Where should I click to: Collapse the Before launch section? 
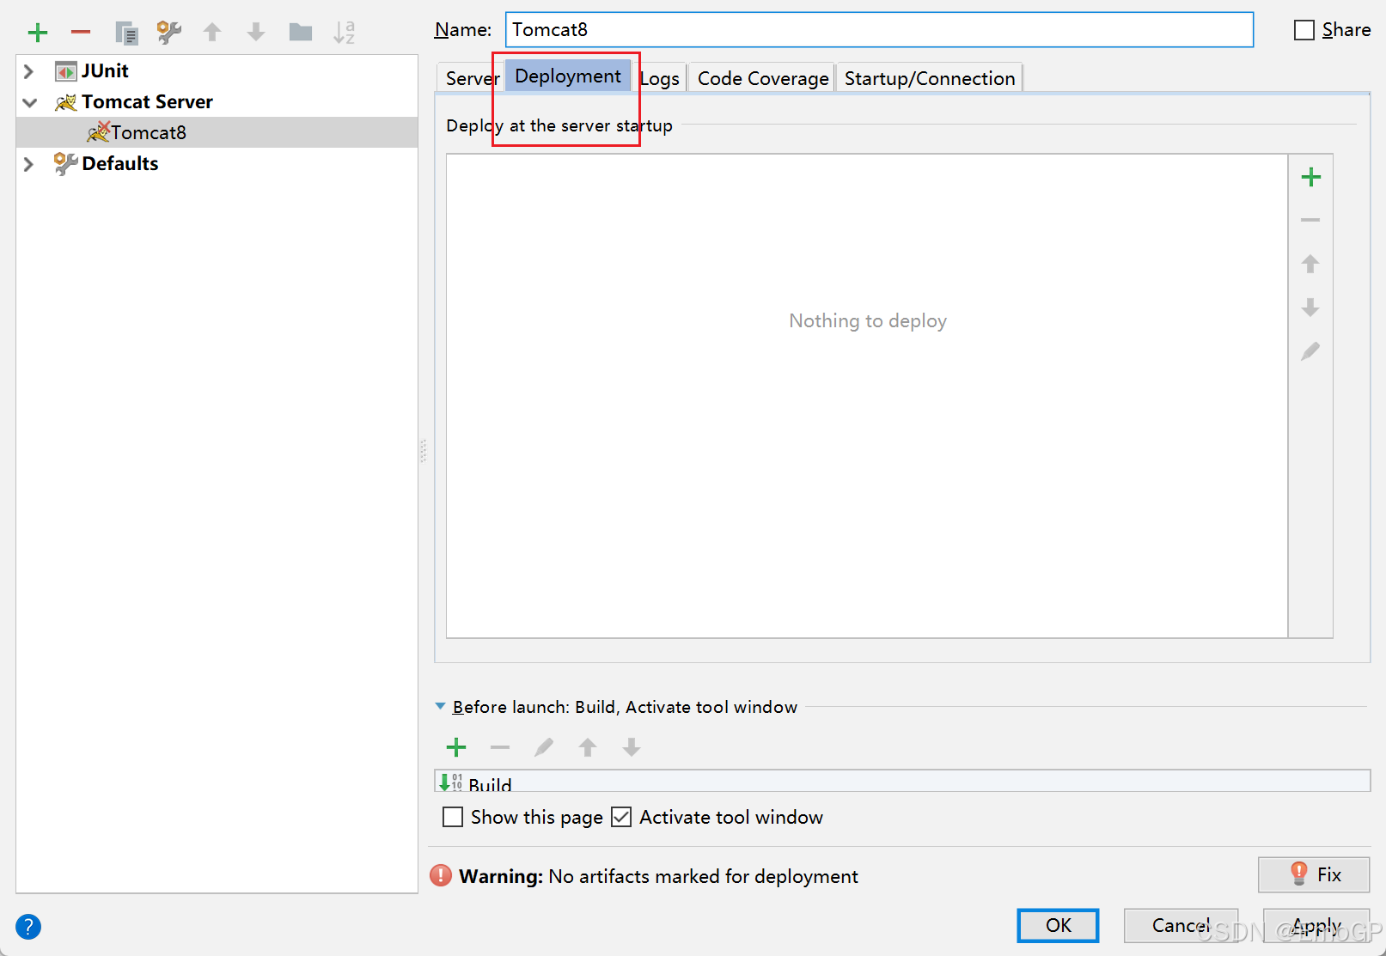click(x=441, y=706)
